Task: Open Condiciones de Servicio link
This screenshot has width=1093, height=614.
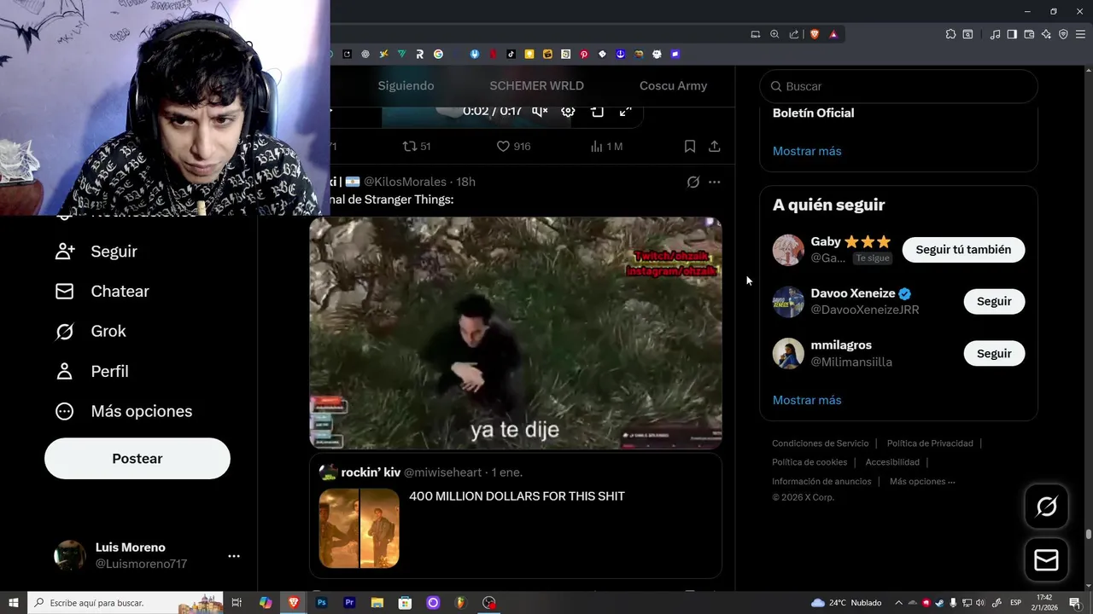Action: [x=821, y=443]
